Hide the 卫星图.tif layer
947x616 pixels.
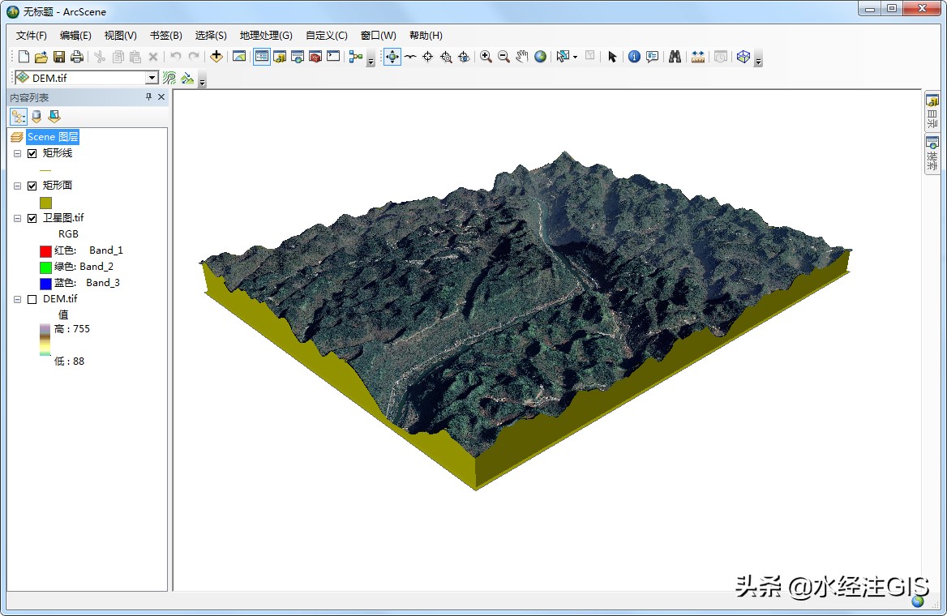pyautogui.click(x=32, y=218)
